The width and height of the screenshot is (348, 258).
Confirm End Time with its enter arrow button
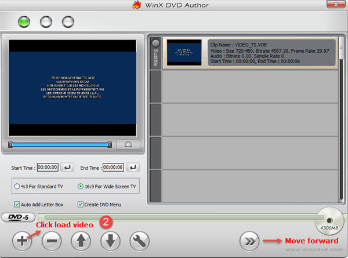click(133, 168)
